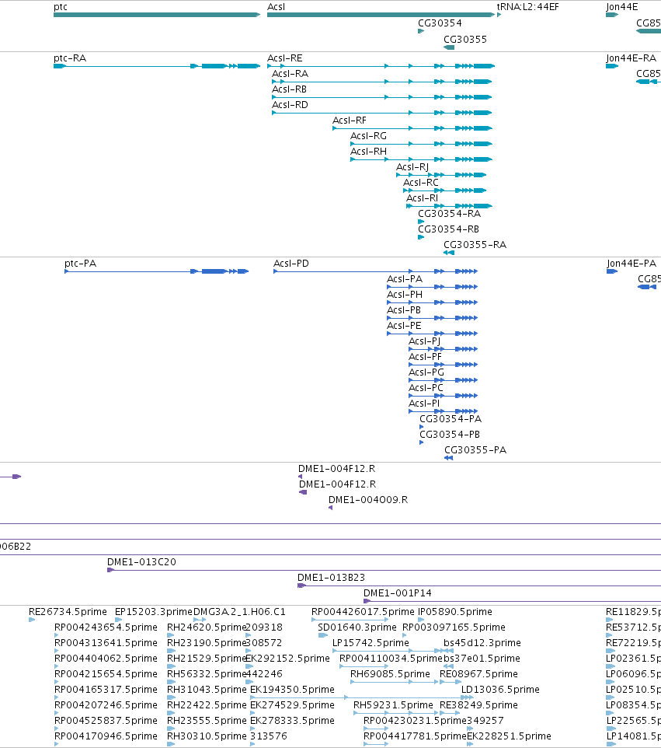
Task: Click EST EK194350.5prime
Action: 362,697
